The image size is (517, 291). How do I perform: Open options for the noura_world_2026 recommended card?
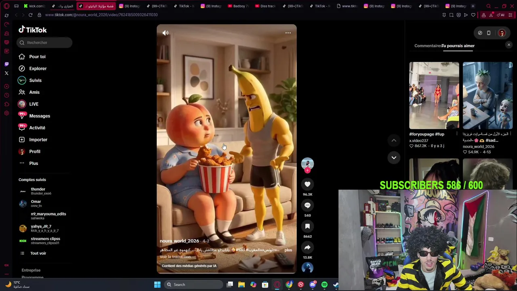(x=510, y=134)
